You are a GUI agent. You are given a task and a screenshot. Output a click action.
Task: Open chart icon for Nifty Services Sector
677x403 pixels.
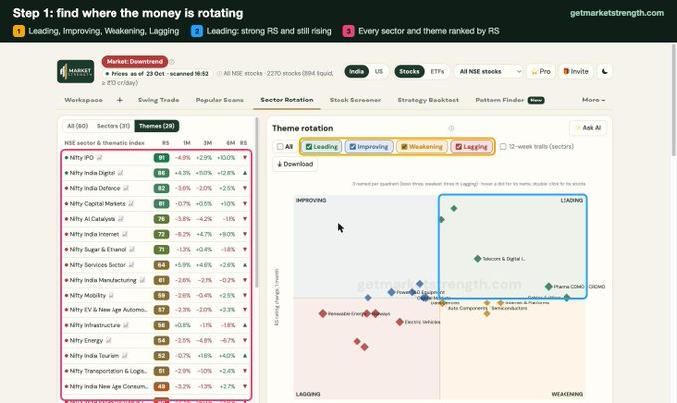click(131, 265)
